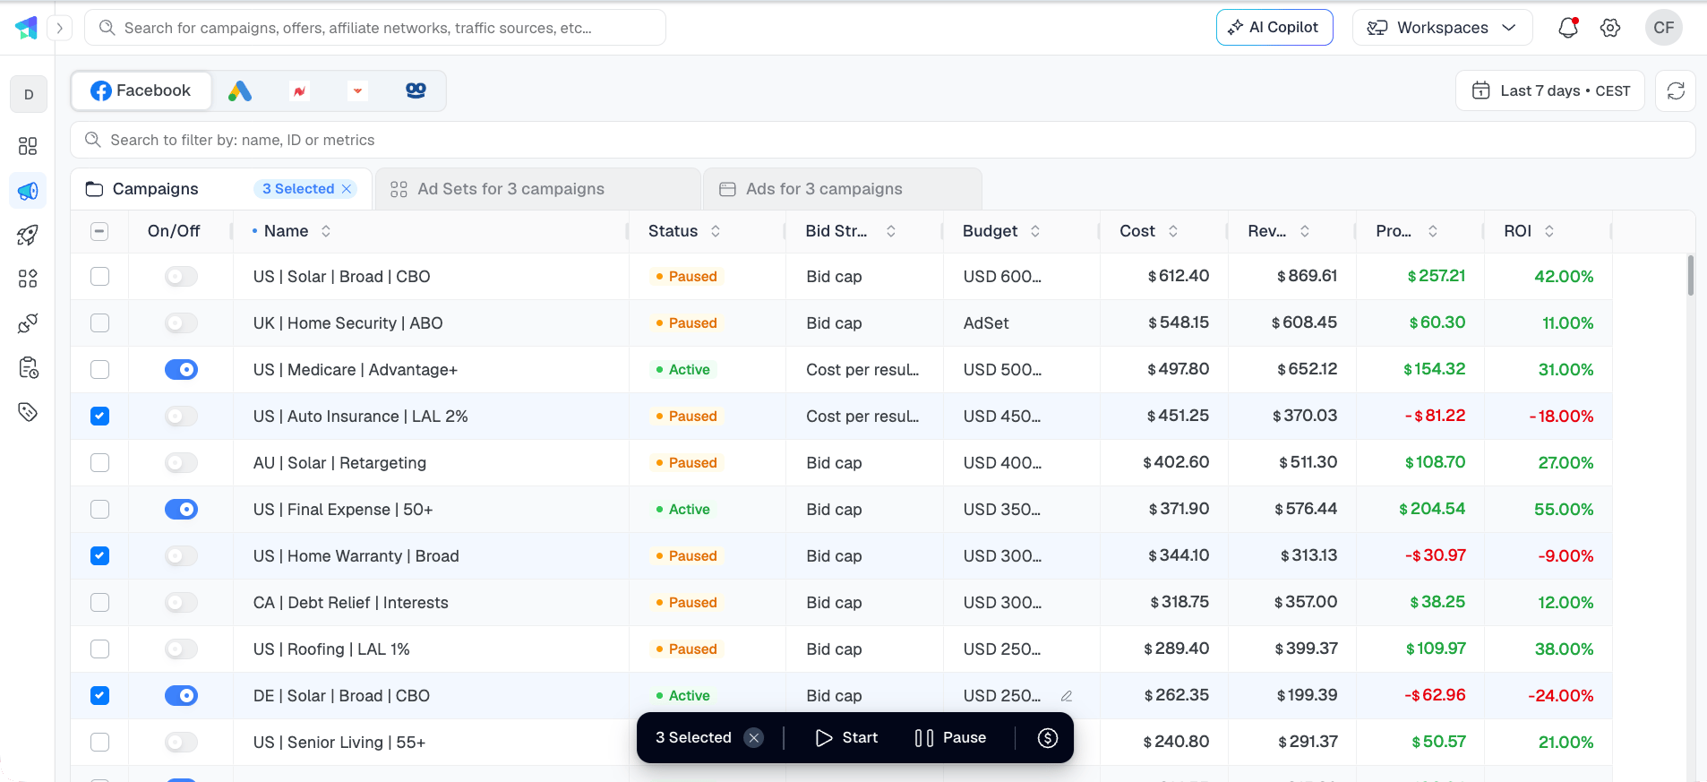
Task: Clear the selection in the bulk action bar
Action: [x=754, y=738]
